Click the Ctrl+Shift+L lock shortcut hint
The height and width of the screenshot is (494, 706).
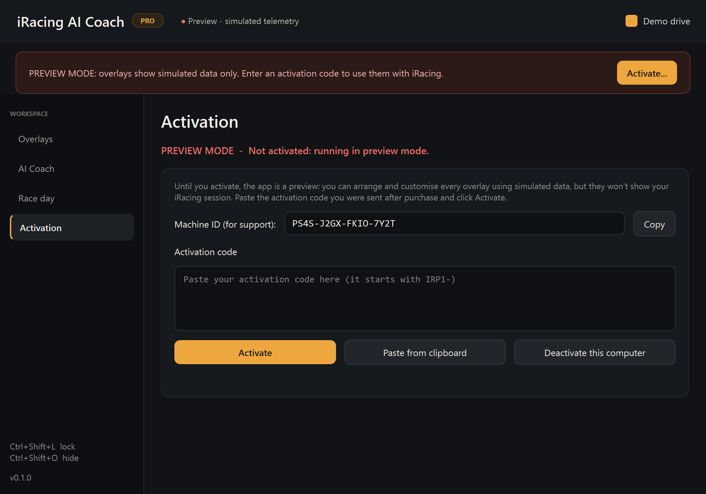pos(42,447)
